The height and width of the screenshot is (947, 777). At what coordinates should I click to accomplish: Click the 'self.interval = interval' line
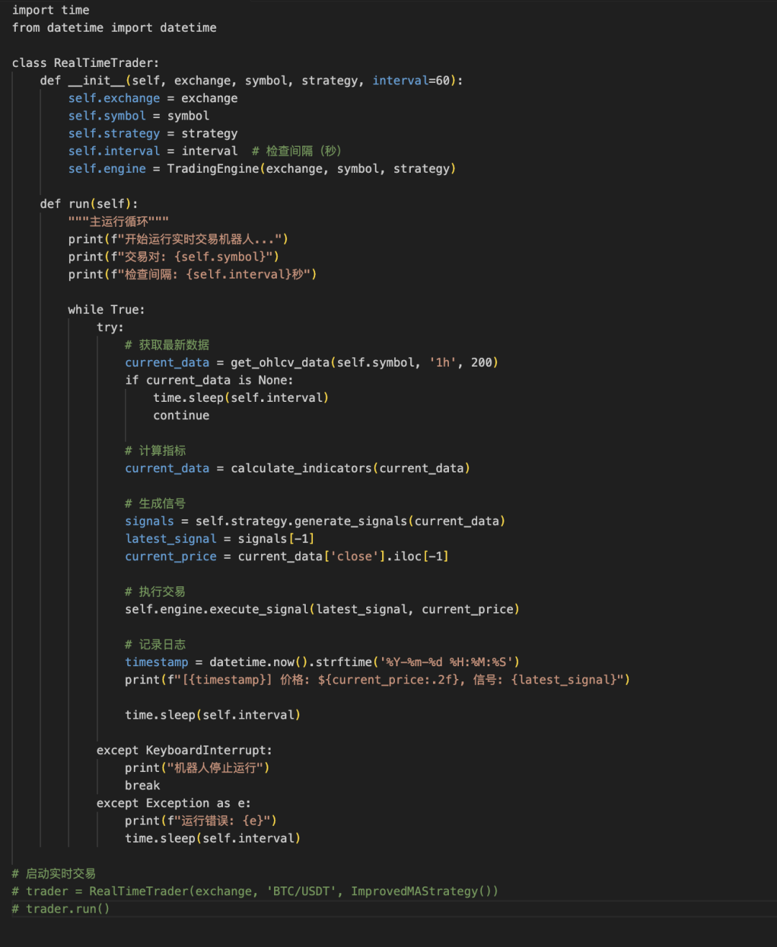(x=153, y=151)
